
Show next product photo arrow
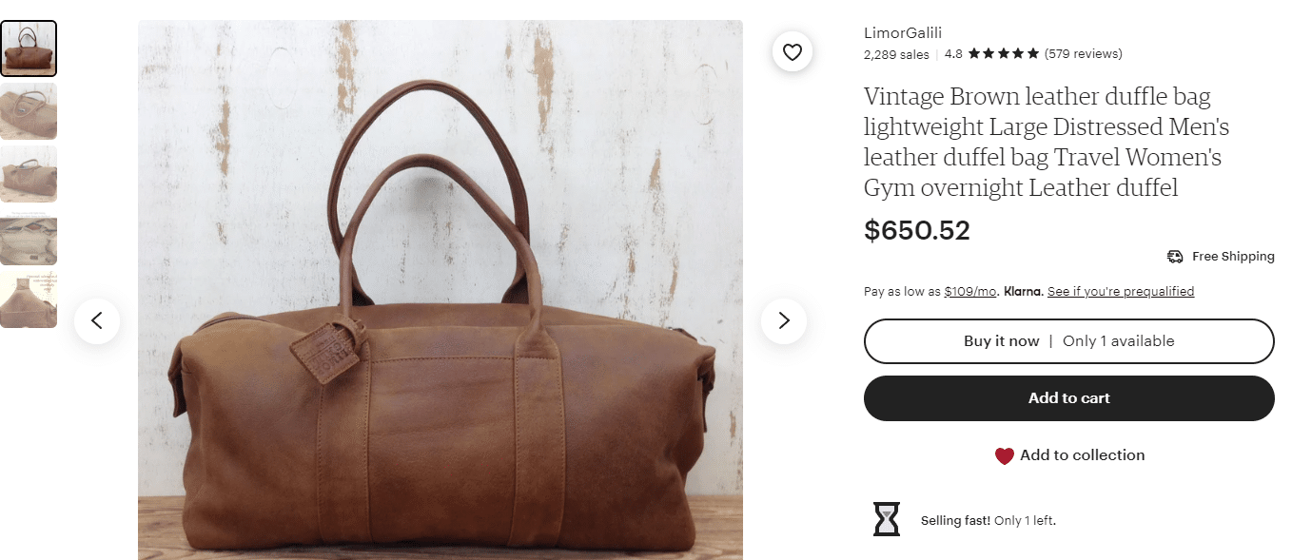coord(784,321)
